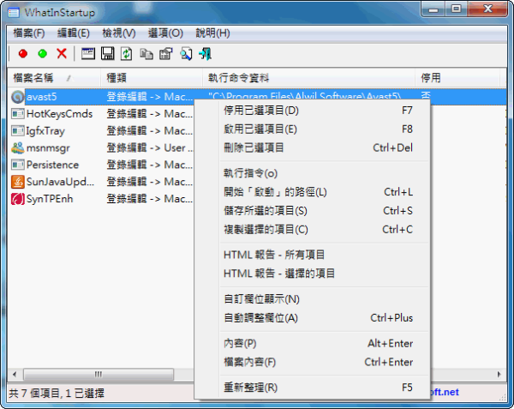Click the find magnifier toolbar icon
This screenshot has height=409, width=514.
tap(186, 54)
